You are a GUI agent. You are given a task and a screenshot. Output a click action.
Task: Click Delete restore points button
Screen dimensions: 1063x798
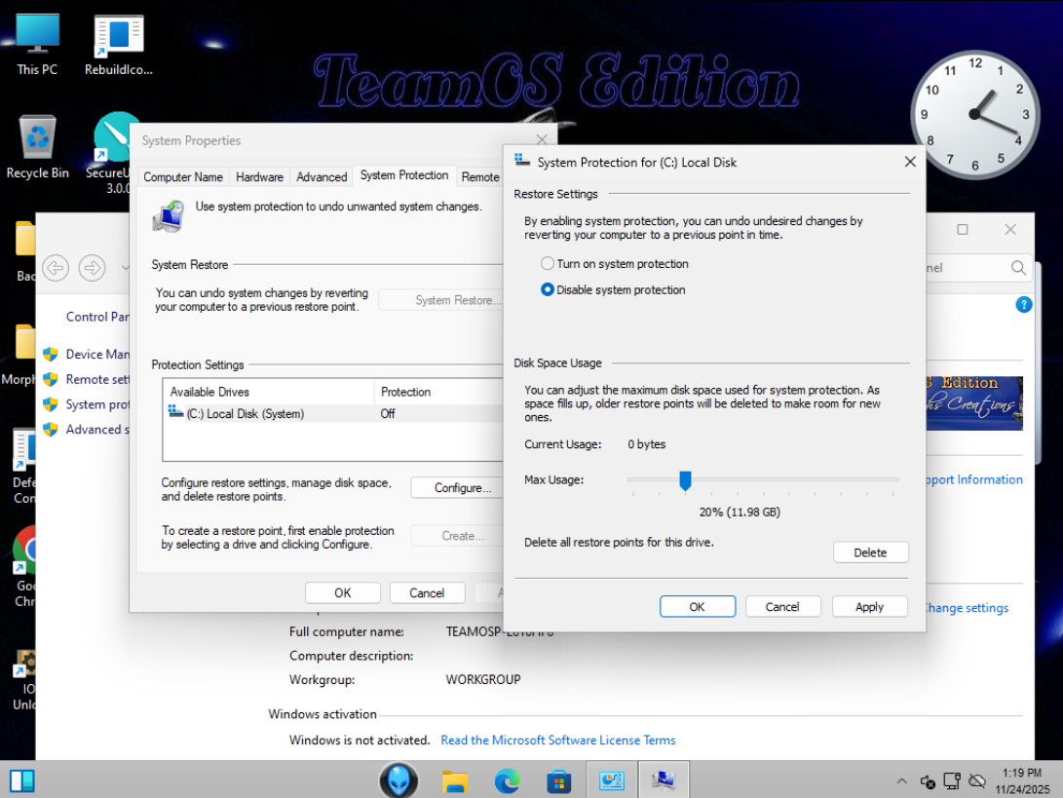870,552
